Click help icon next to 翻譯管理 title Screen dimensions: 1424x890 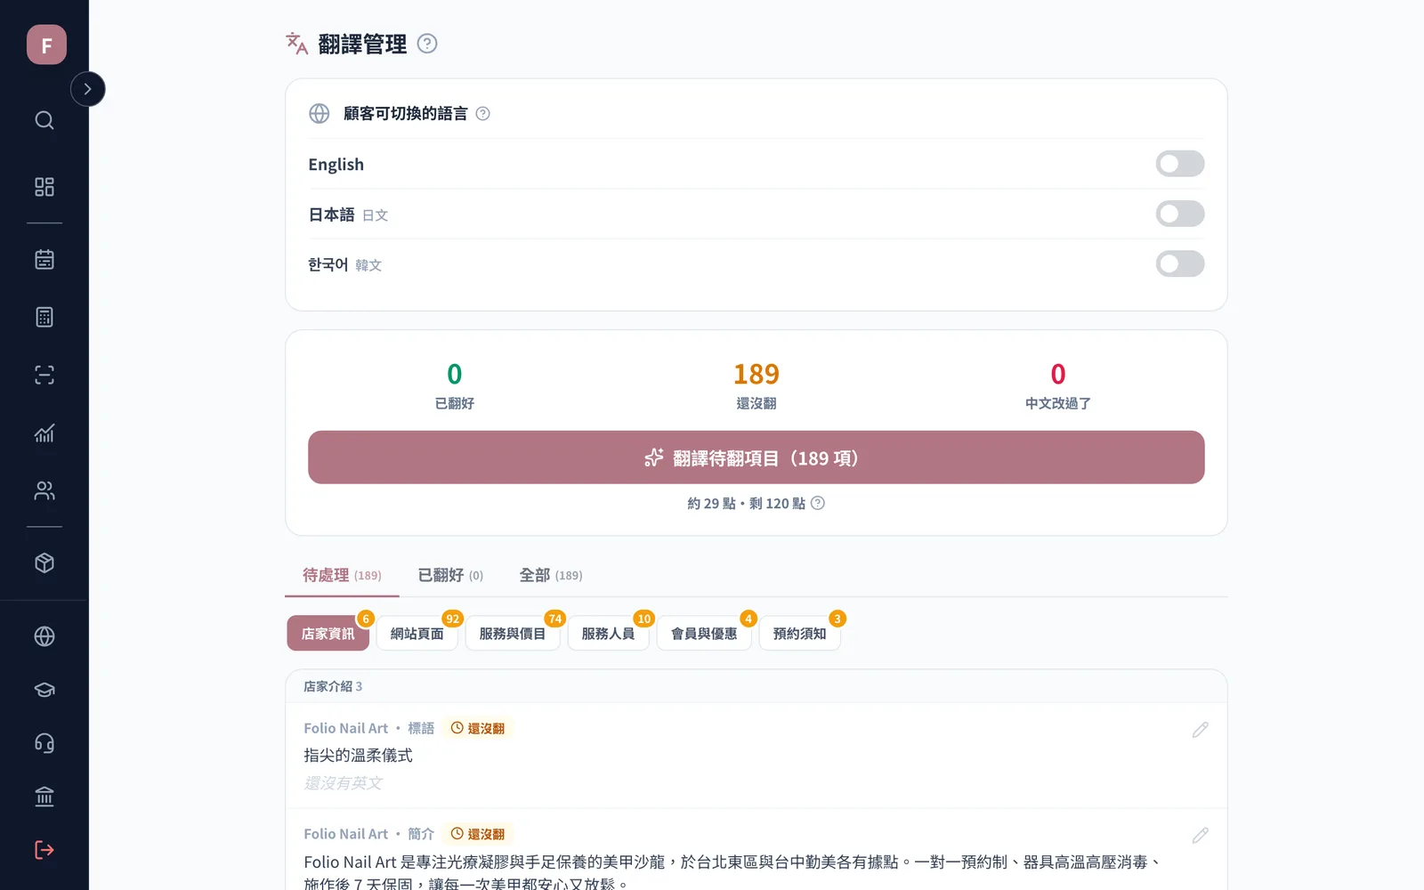427,44
